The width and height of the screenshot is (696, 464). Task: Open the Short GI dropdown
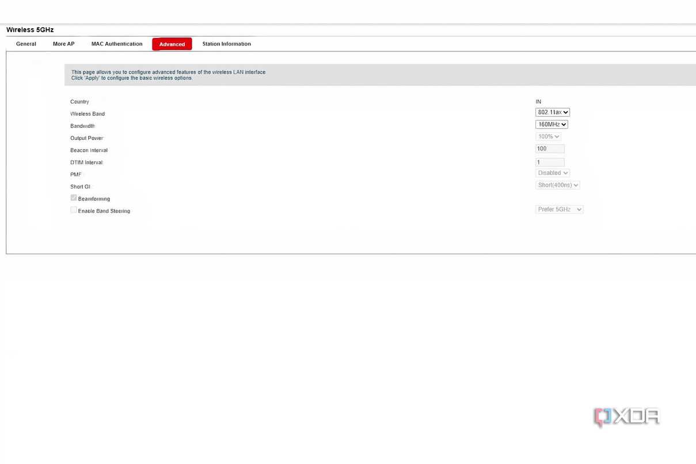pos(557,185)
